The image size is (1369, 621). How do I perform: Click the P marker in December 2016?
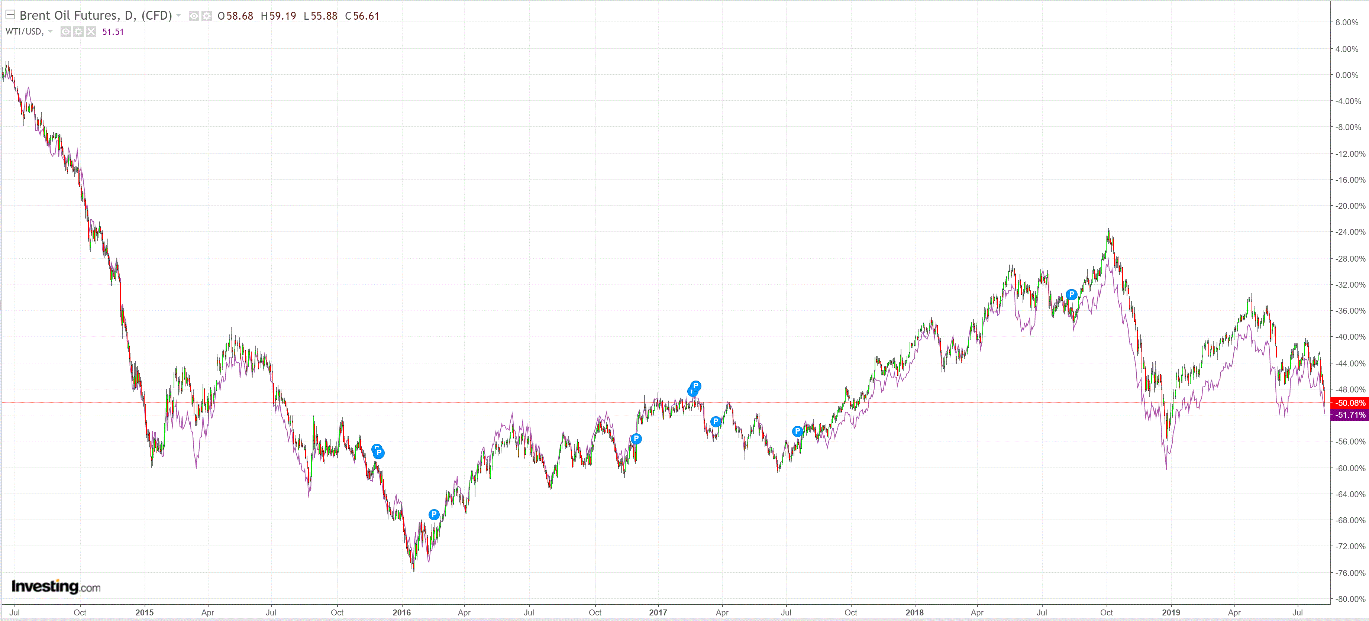pyautogui.click(x=636, y=439)
